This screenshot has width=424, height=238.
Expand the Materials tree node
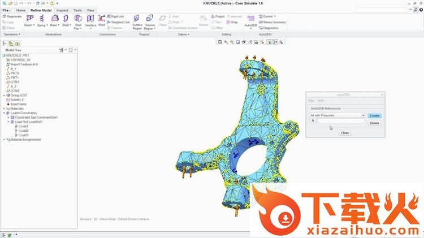point(4,109)
